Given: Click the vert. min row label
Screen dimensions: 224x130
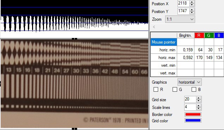Looking at the screenshot, I should pyautogui.click(x=164, y=65).
